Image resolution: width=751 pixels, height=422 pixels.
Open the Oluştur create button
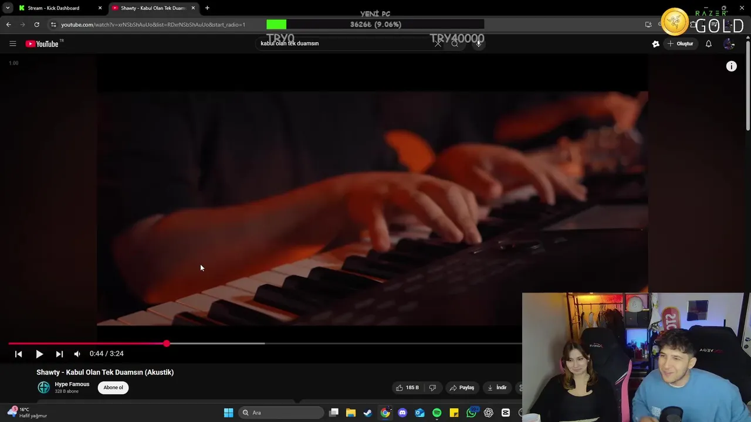tap(681, 43)
